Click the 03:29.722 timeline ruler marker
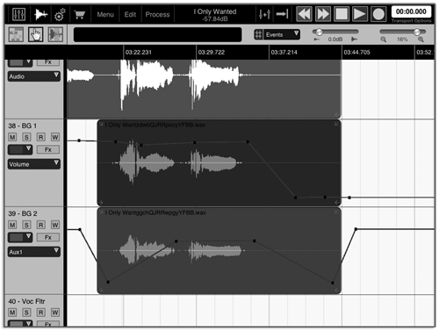 pos(212,53)
